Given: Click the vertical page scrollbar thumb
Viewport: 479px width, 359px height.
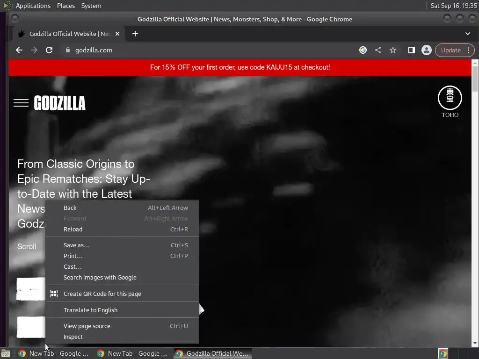Looking at the screenshot, I should click(x=475, y=79).
